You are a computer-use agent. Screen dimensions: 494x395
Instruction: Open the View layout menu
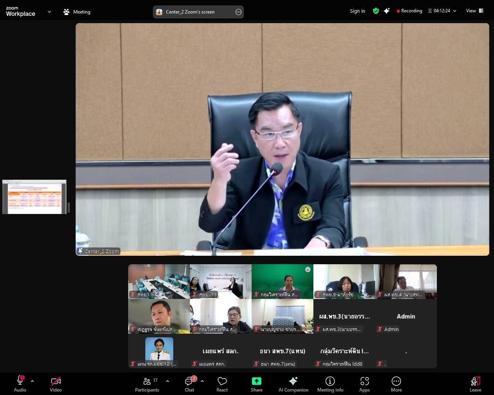click(x=474, y=11)
